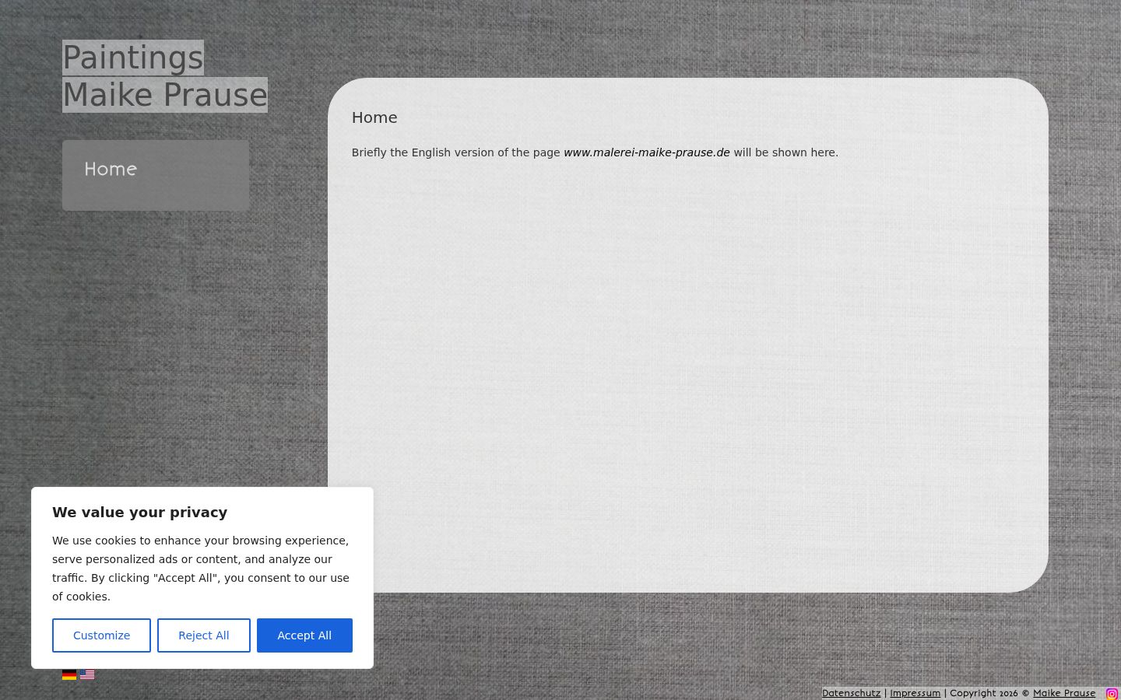Accept all cookies in the privacy banner
The image size is (1121, 700).
tap(304, 635)
